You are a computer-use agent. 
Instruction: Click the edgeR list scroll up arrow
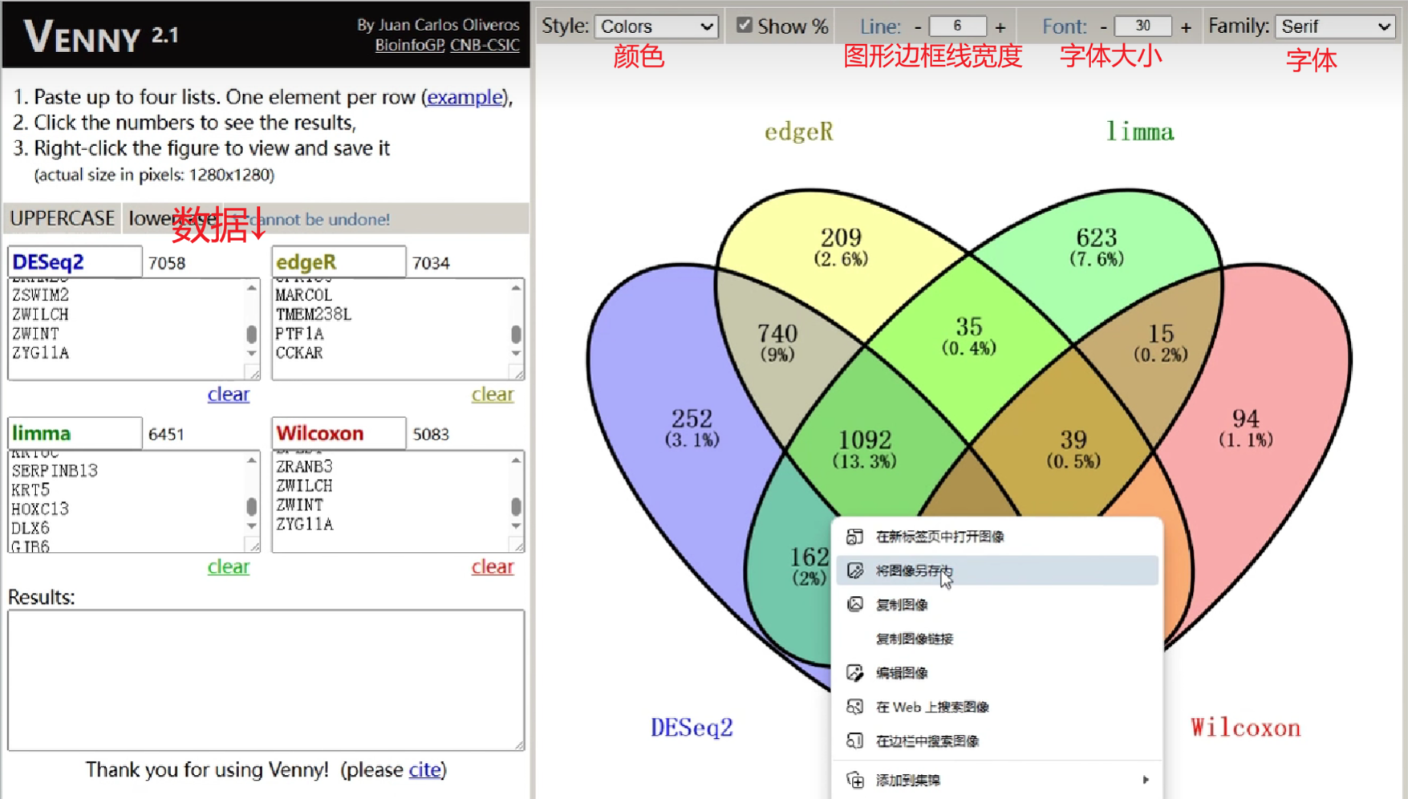[516, 288]
